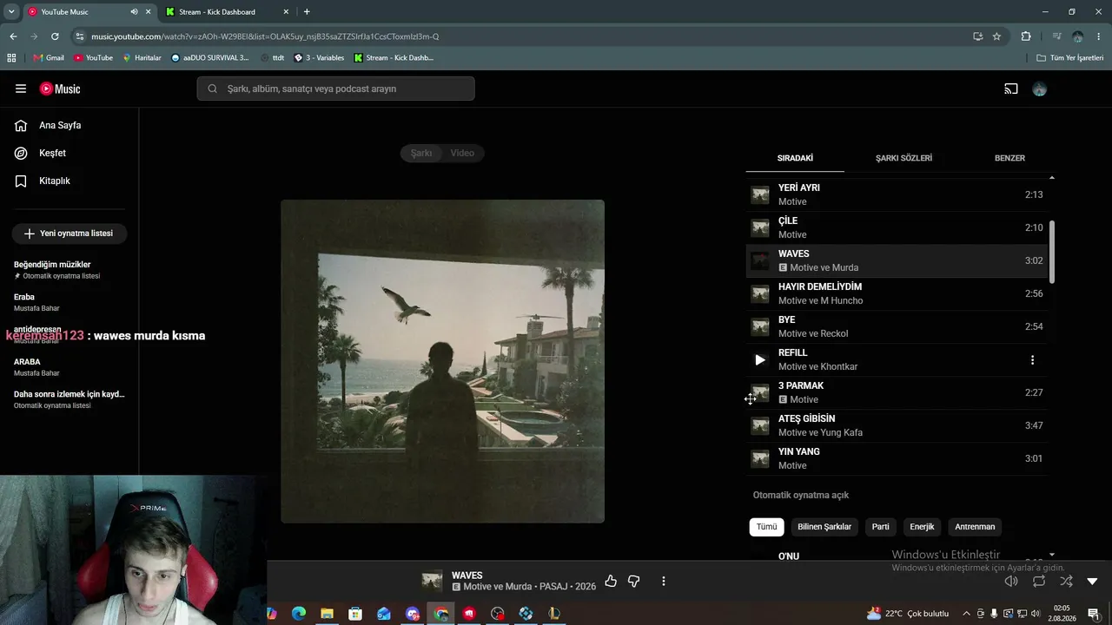1112x625 pixels.
Task: Filter suggestions by Parti chip
Action: 881,527
